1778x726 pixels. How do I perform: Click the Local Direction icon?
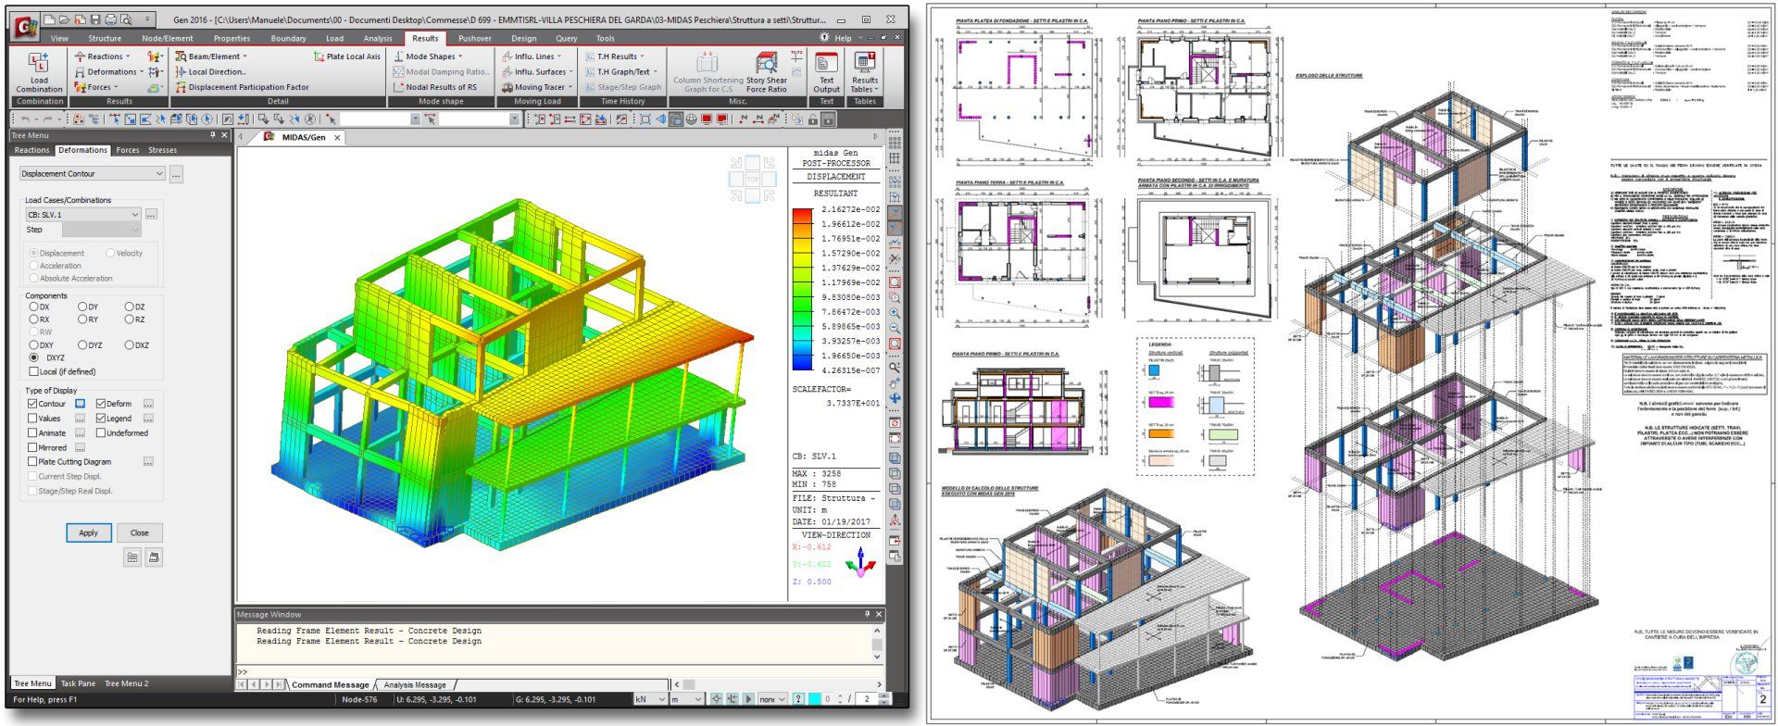[x=181, y=71]
